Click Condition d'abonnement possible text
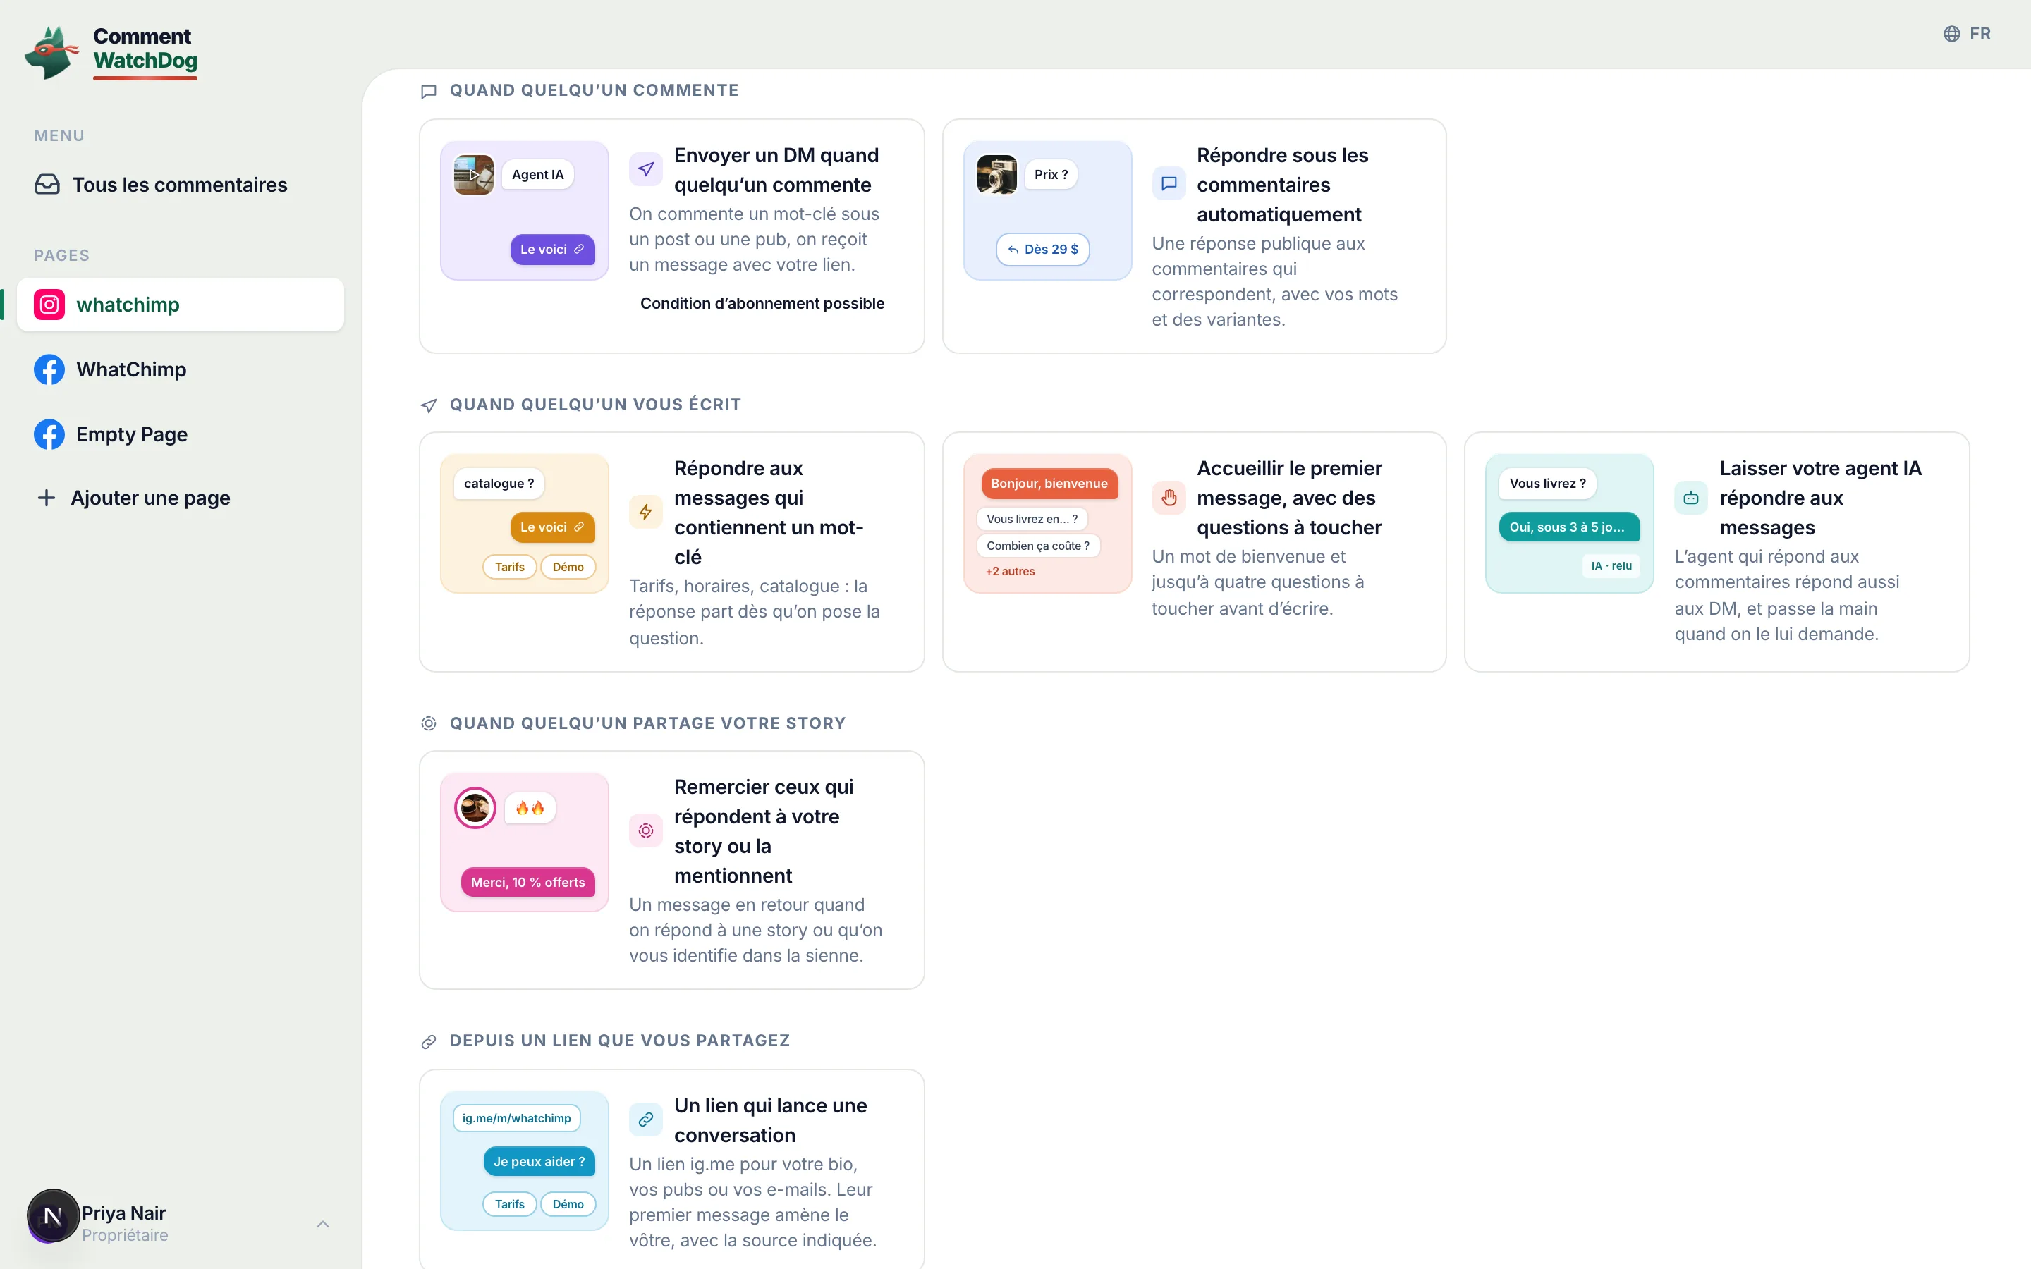2031x1269 pixels. [x=762, y=303]
